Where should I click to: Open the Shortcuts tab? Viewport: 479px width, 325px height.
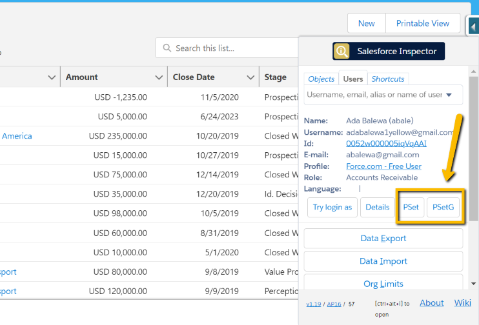388,79
